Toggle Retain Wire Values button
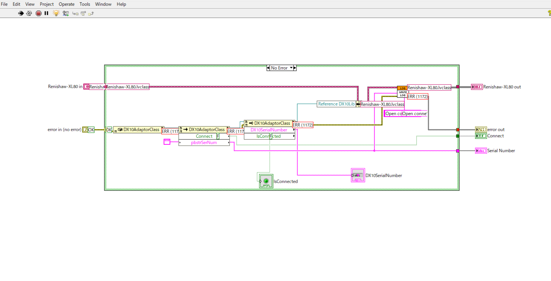Screen dimensions: 551x281 [66, 13]
